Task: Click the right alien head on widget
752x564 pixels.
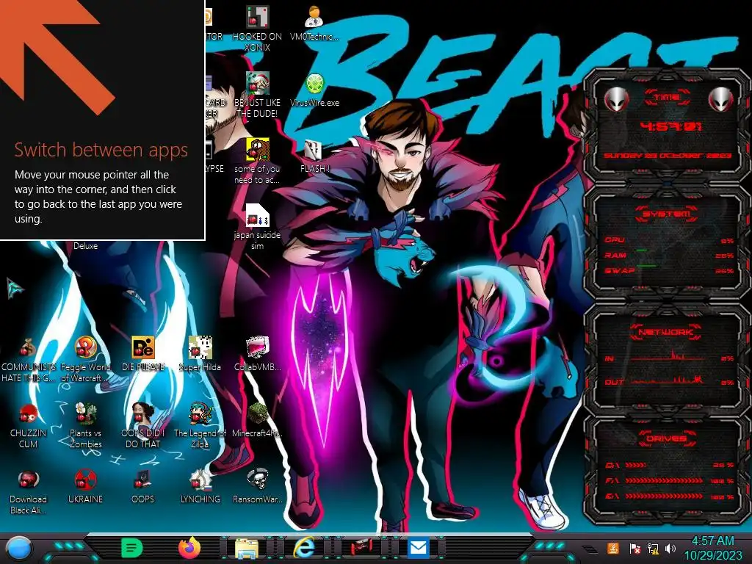Action: point(721,100)
